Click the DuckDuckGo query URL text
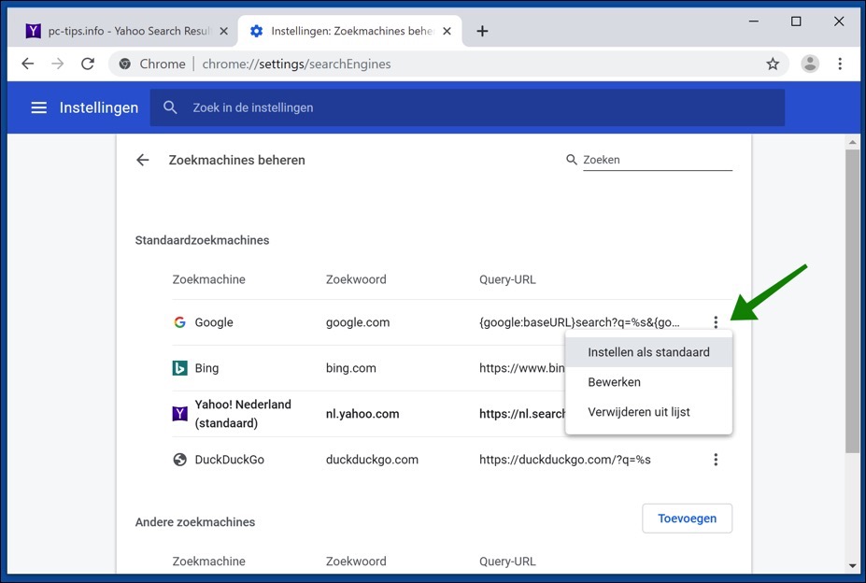 (565, 460)
